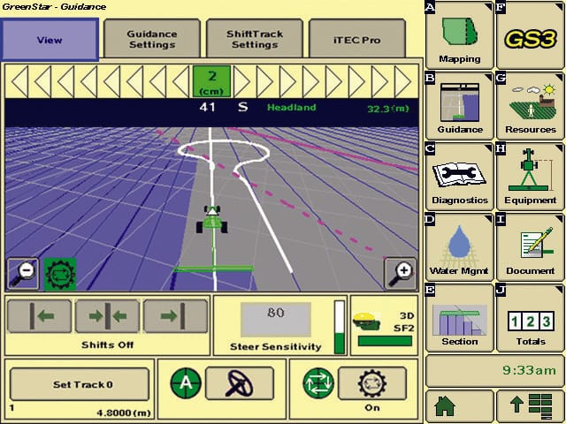Click the track spacing 4.8000 (m) value
566x424 pixels.
124,413
